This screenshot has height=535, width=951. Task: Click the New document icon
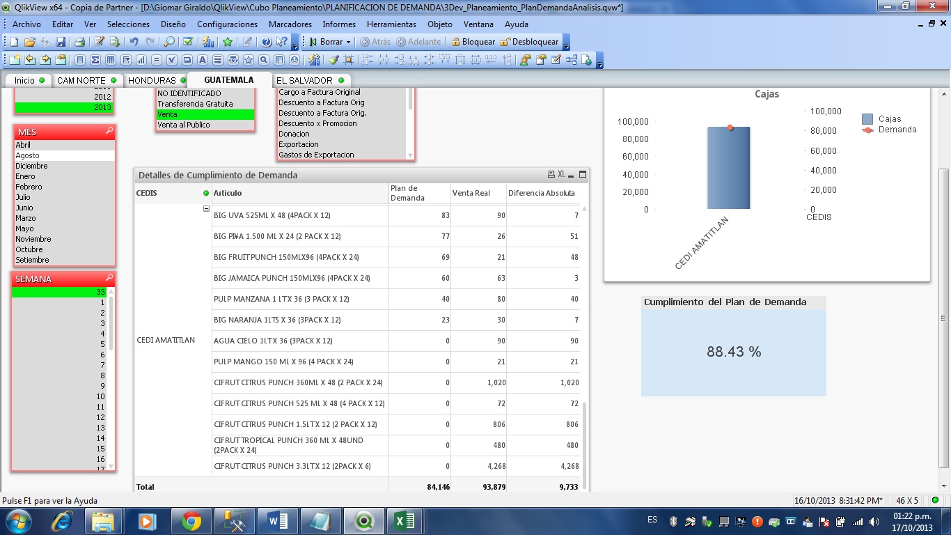(14, 42)
